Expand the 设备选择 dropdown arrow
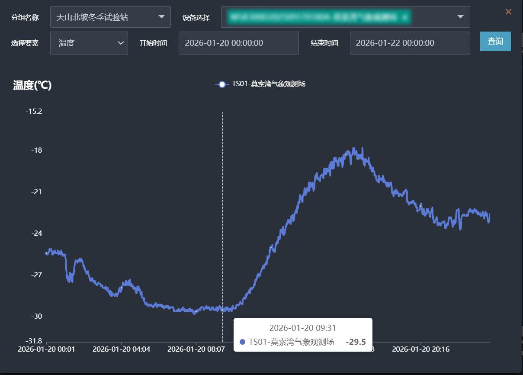The width and height of the screenshot is (523, 375). [x=460, y=17]
